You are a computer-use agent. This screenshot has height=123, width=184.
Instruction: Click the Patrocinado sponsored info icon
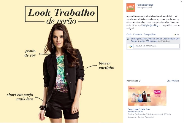140,81
